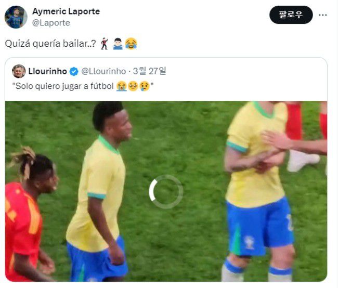Select the tweet text 'Quizá quería bailar..?'

50,44
